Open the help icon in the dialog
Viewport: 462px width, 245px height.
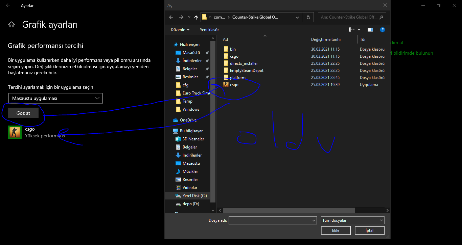pos(383,30)
